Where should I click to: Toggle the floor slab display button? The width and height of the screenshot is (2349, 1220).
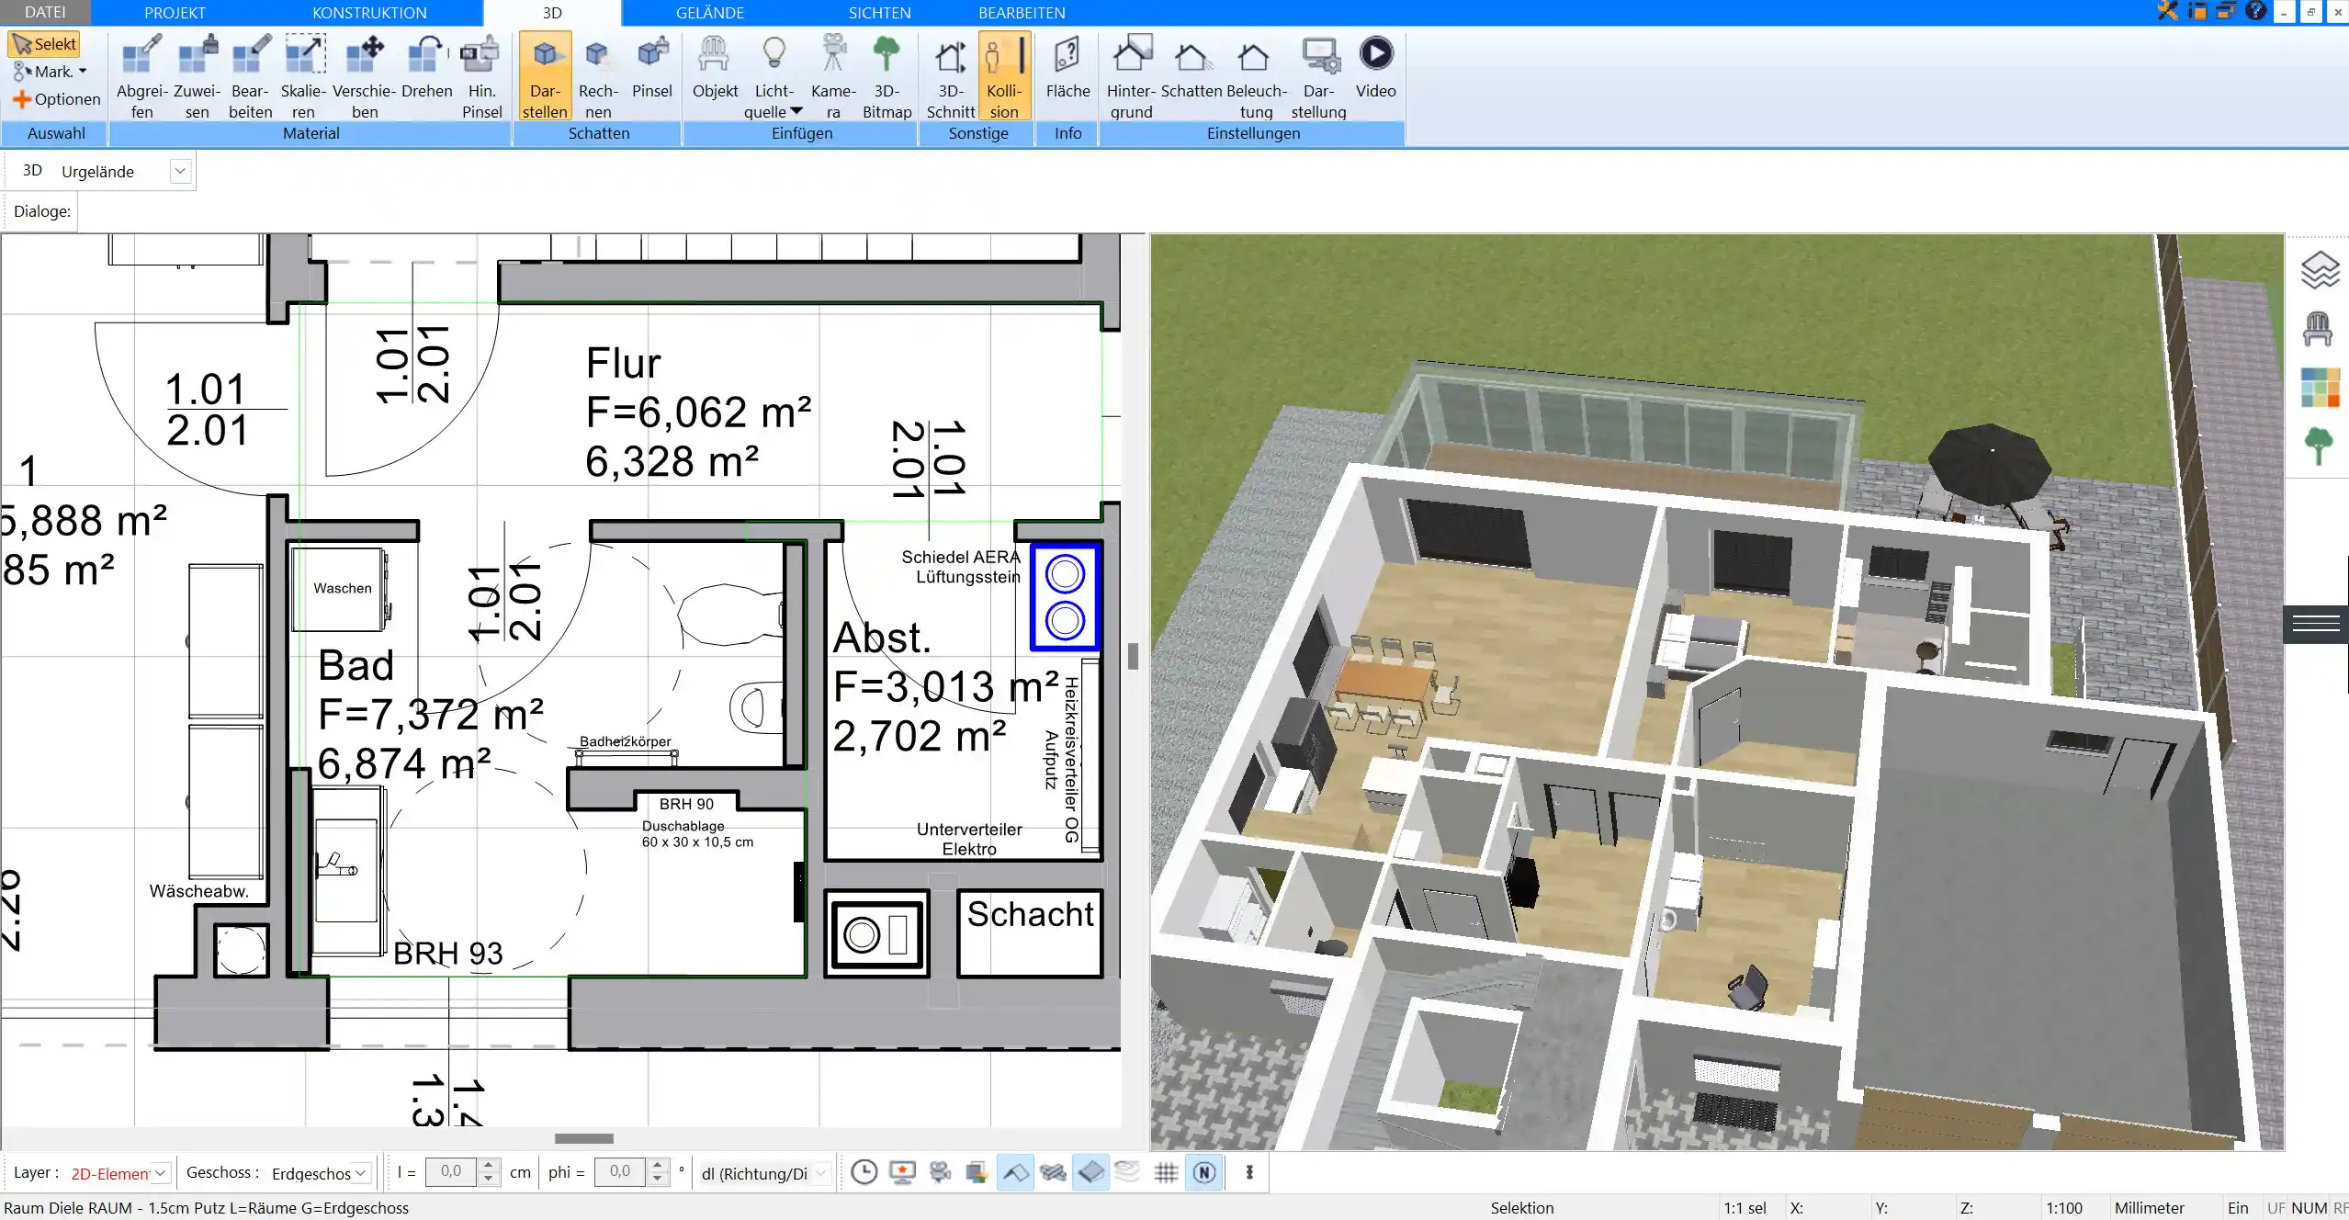point(1090,1172)
